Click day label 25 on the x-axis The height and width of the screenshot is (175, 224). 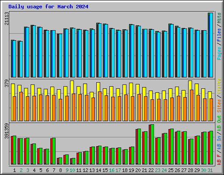pos(171,170)
